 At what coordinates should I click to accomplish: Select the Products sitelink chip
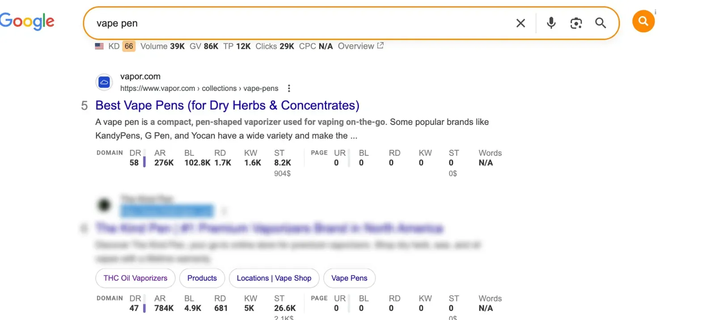tap(202, 278)
